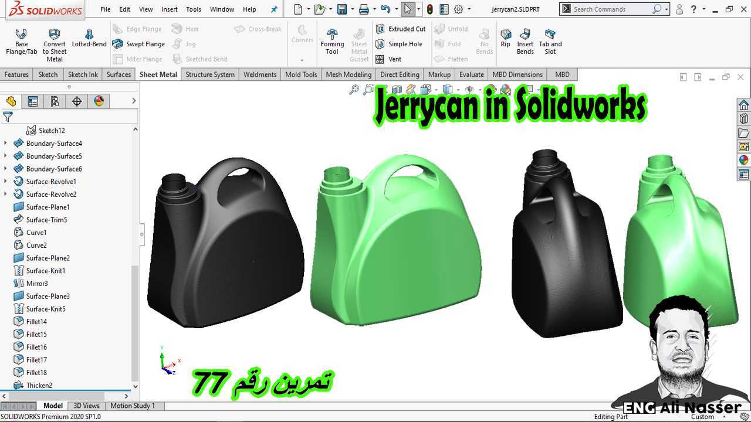This screenshot has width=751, height=422.
Task: Click the Open file icon
Action: click(319, 9)
